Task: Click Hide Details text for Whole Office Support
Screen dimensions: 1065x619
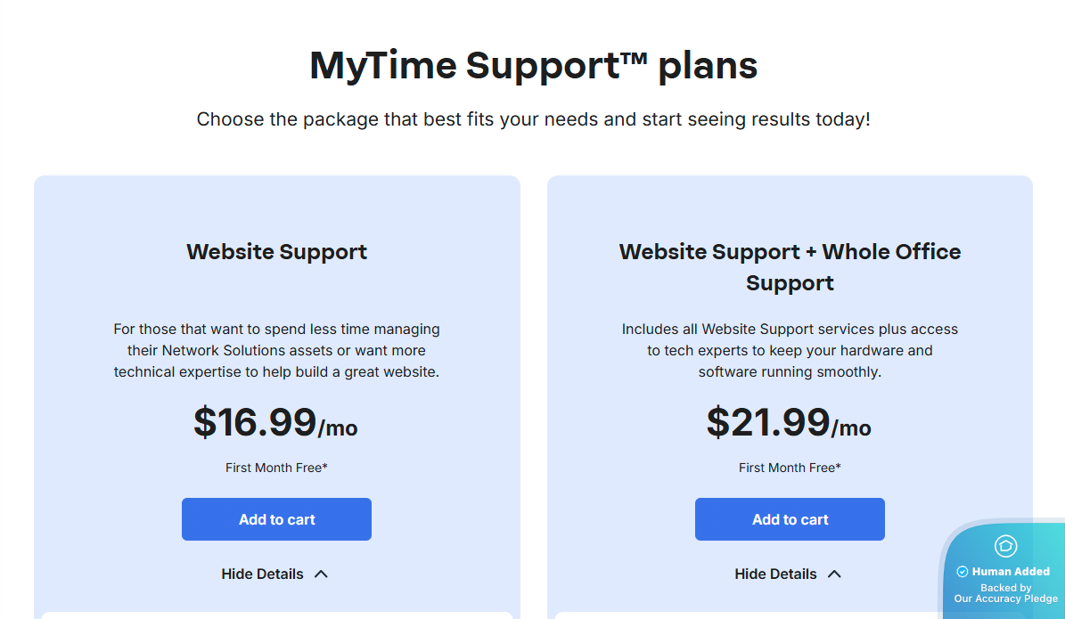Action: 775,574
